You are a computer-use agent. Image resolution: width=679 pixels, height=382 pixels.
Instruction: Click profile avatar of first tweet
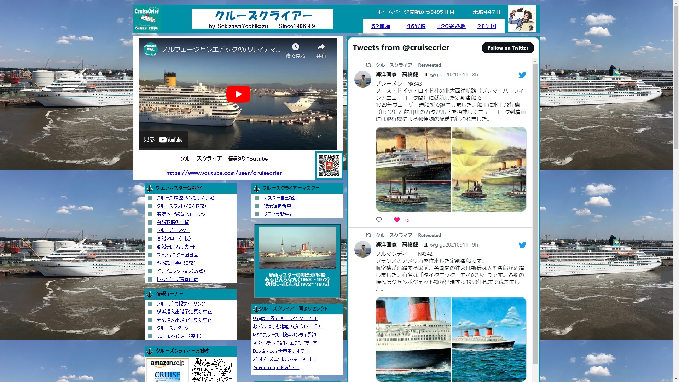[363, 79]
